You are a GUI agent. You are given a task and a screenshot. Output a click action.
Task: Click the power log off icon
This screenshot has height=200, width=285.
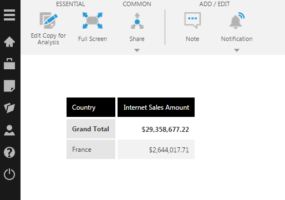(9, 174)
